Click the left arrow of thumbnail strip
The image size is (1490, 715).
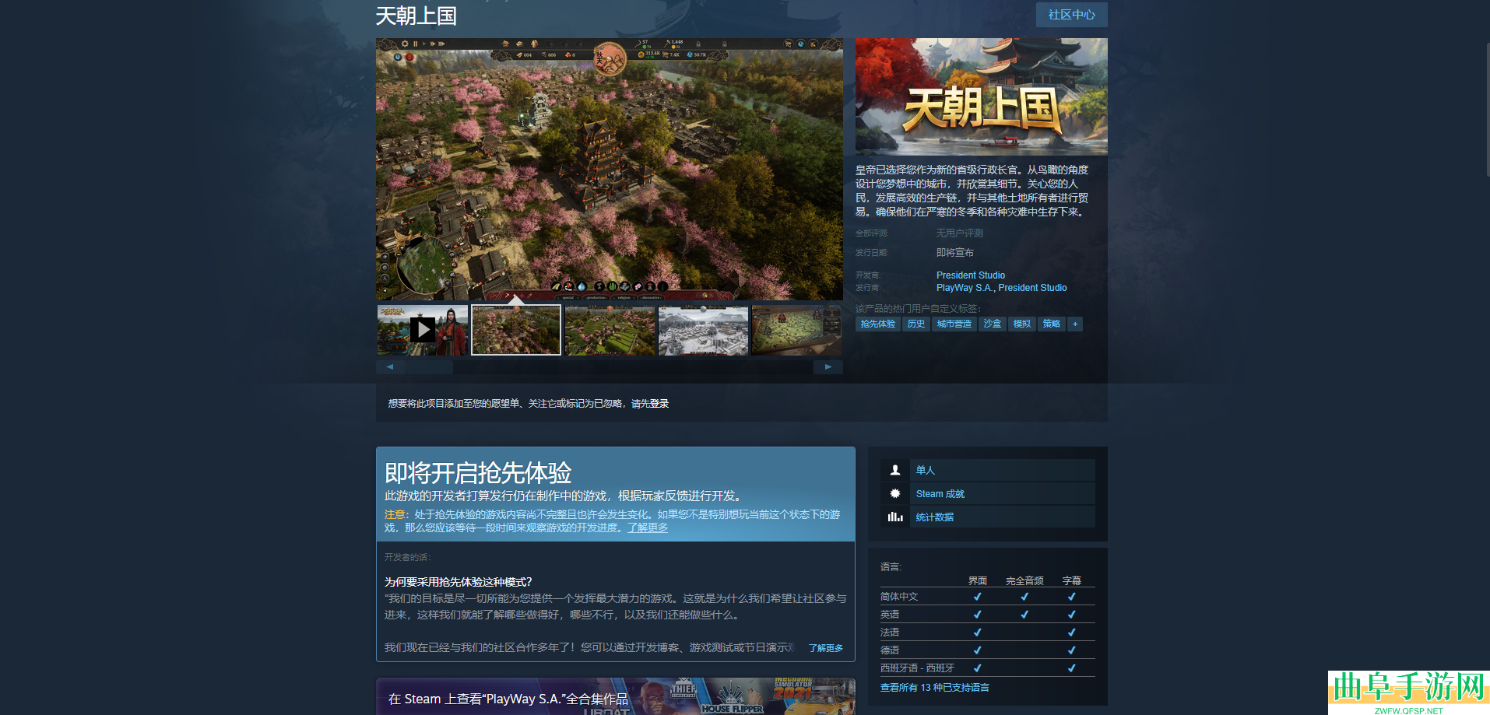(390, 366)
